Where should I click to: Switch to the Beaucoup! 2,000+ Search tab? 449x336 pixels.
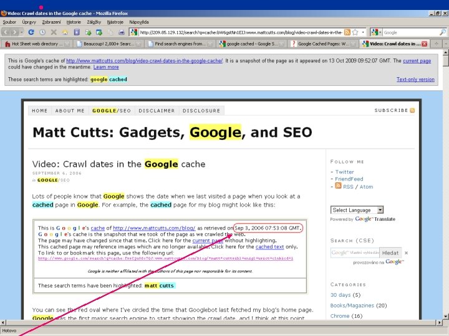[x=109, y=44]
